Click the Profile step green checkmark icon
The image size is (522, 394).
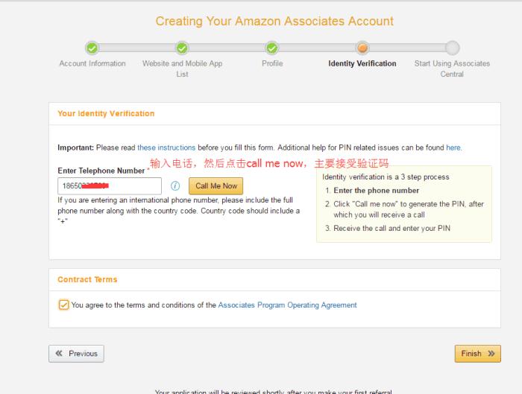[x=272, y=48]
